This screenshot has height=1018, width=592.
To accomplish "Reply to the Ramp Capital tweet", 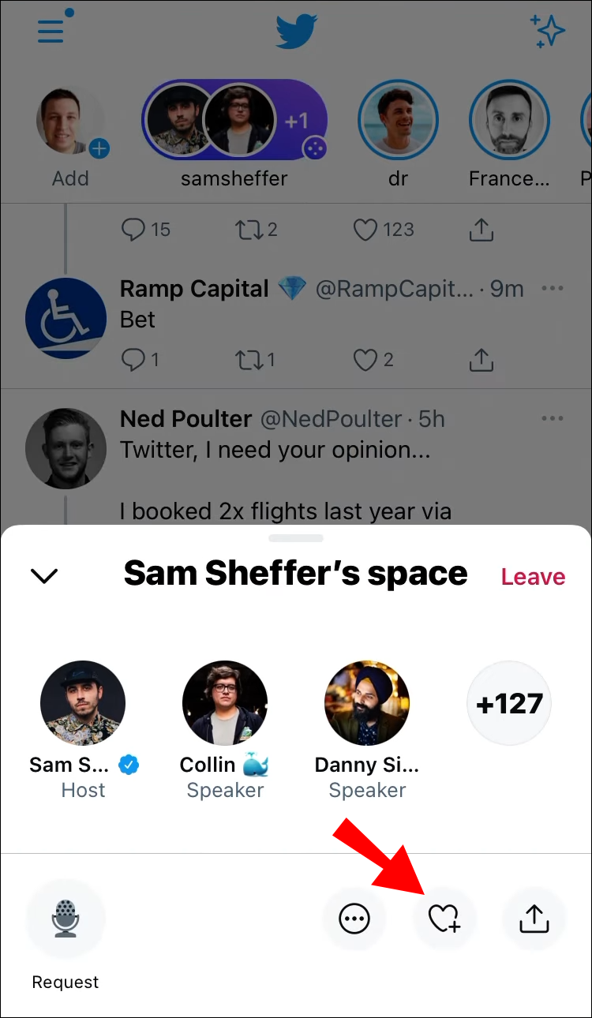I will (x=133, y=360).
